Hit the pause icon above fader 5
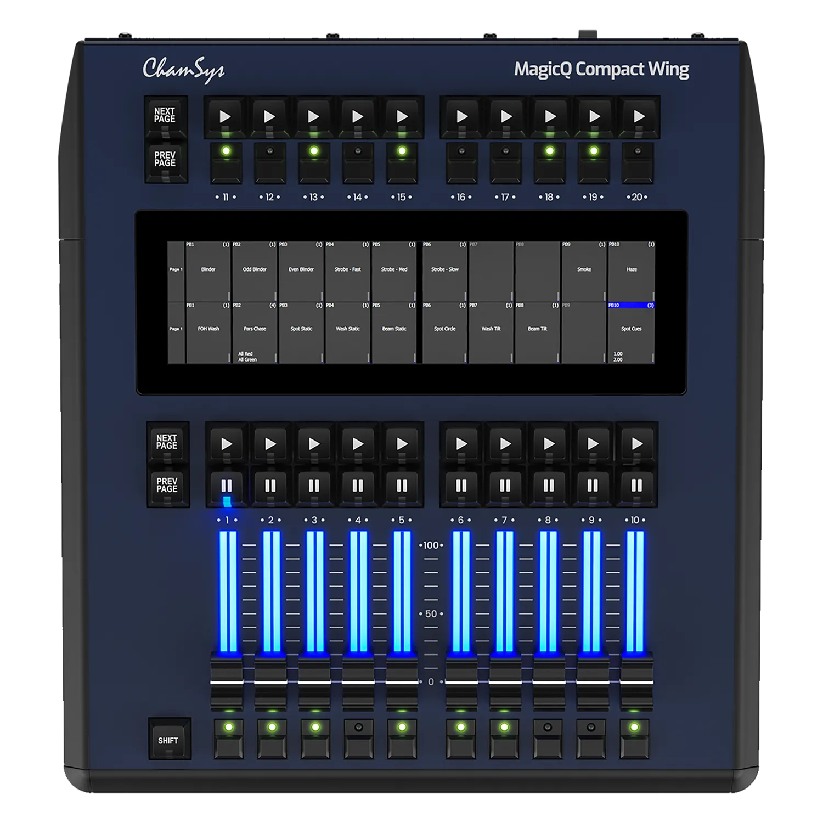Image resolution: width=823 pixels, height=823 pixels. coord(402,486)
